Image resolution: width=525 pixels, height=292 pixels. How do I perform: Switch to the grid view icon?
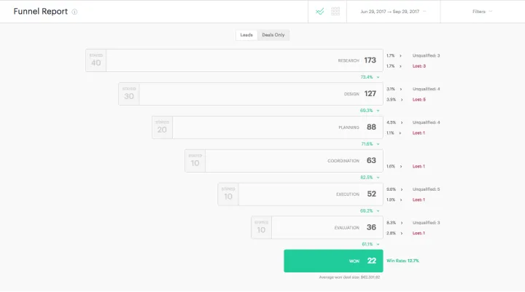pyautogui.click(x=335, y=12)
